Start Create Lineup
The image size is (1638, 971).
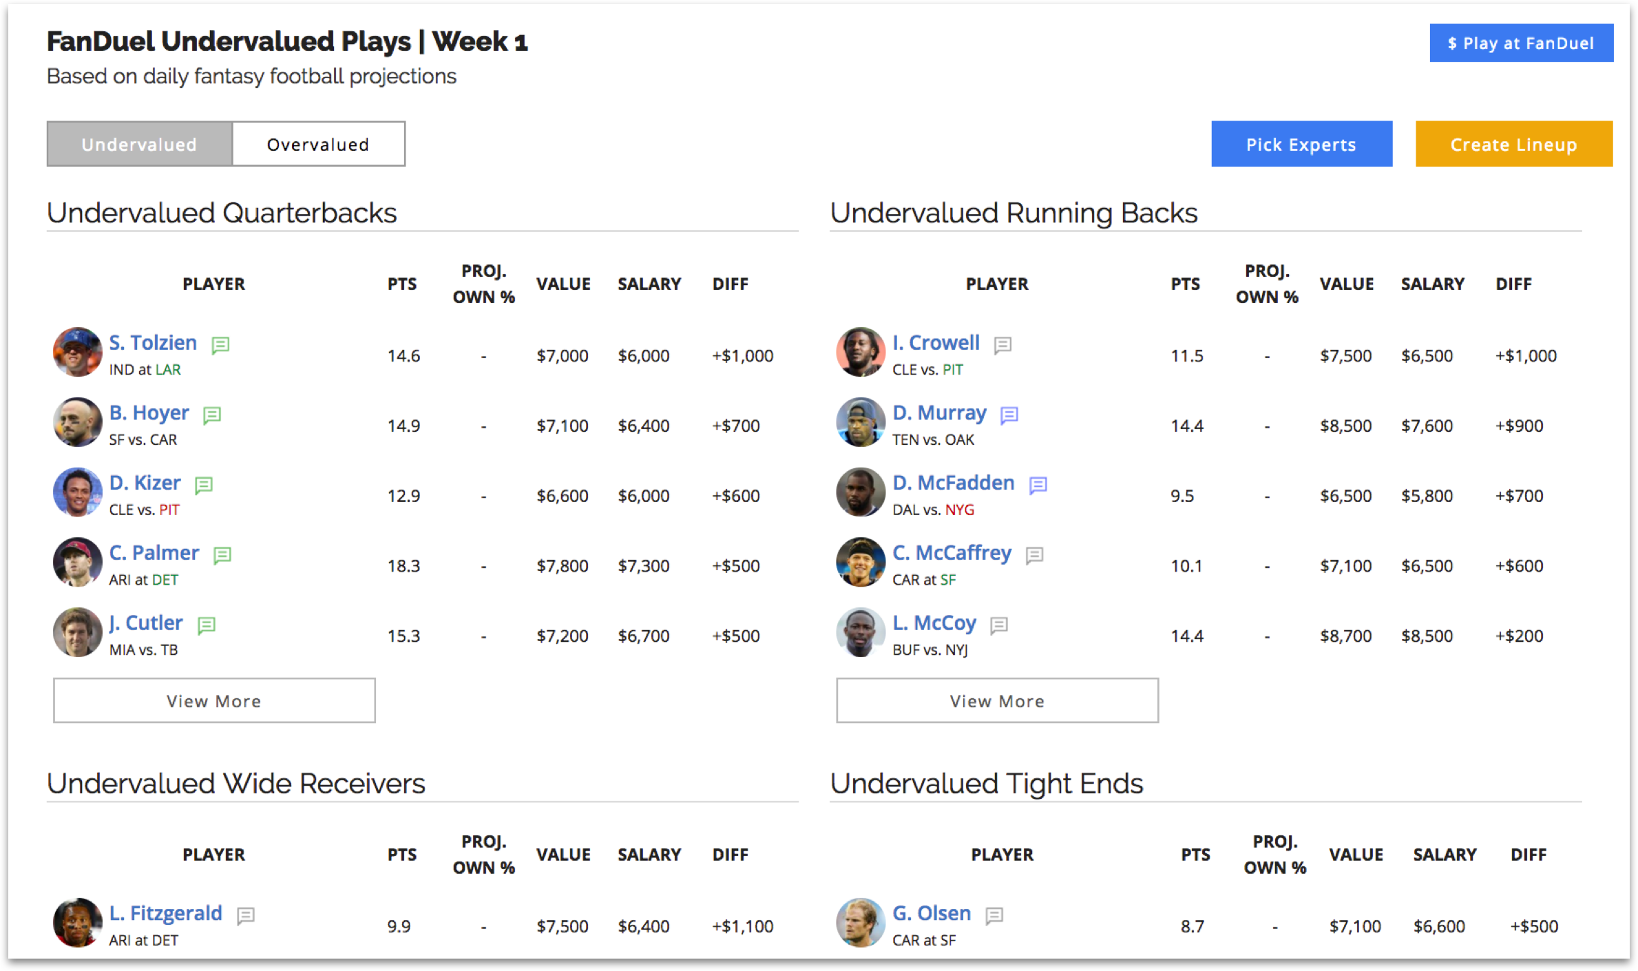point(1513,144)
